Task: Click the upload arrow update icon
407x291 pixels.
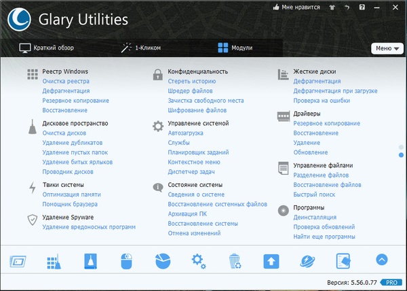Action: [271, 260]
